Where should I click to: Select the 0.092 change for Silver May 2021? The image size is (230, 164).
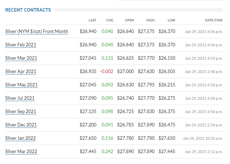(107, 85)
